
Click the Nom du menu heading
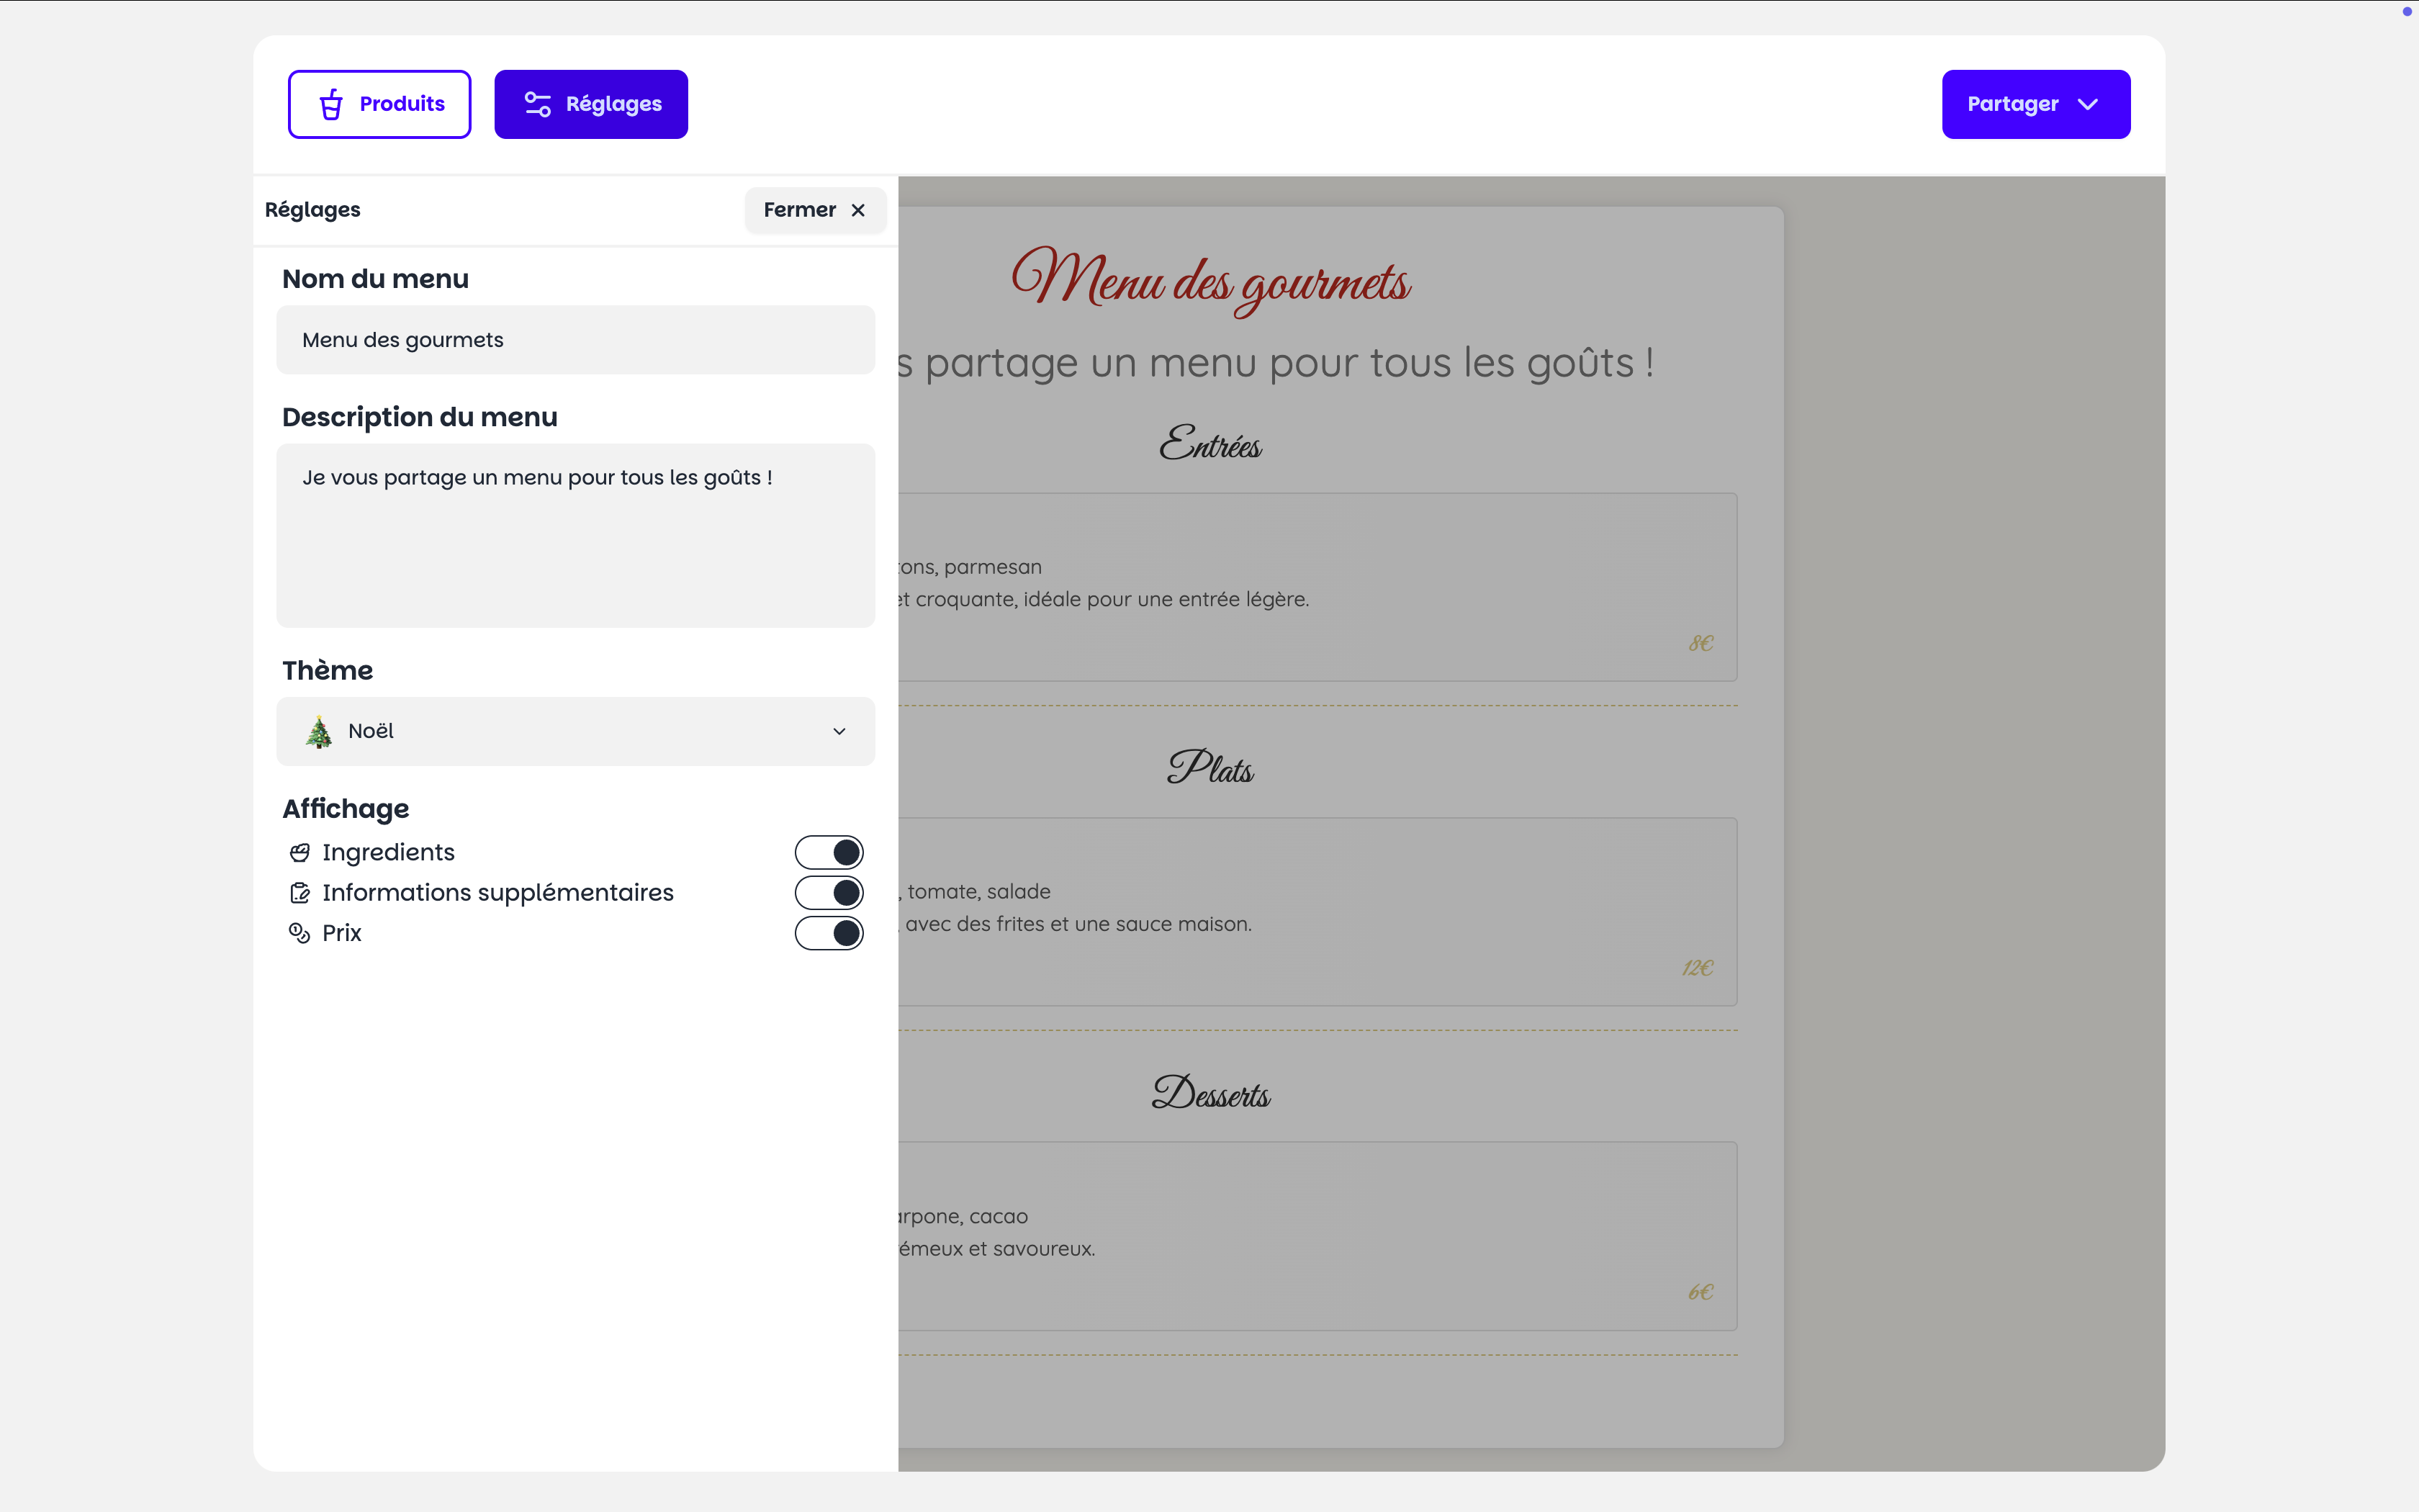coord(375,279)
